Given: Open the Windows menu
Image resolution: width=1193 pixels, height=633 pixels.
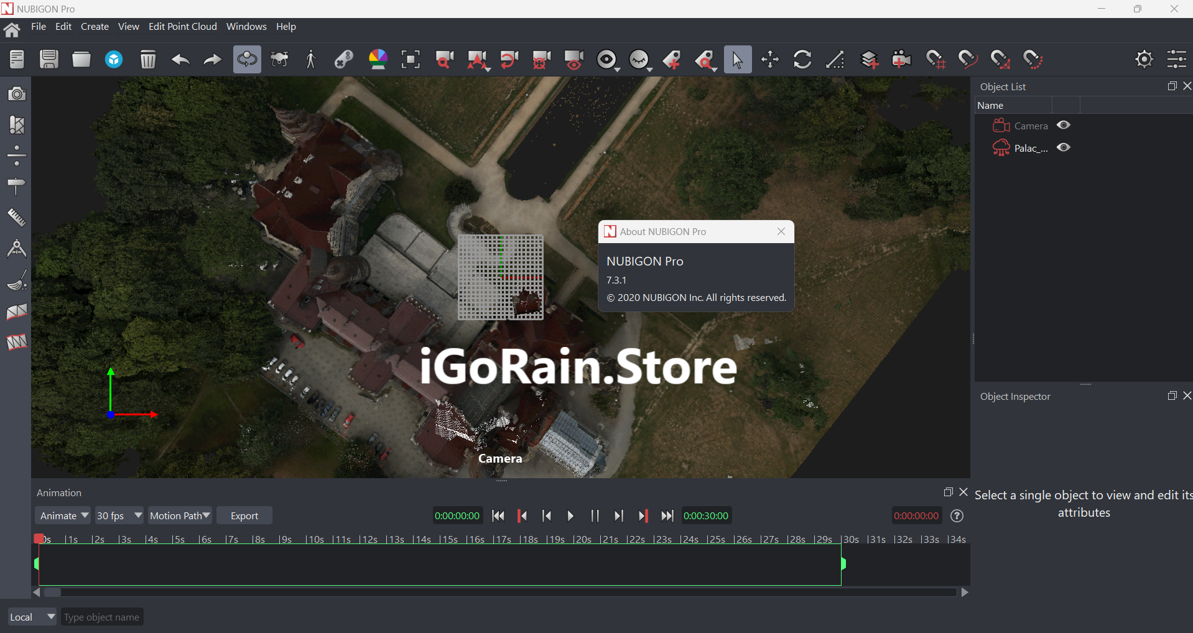Looking at the screenshot, I should coord(246,26).
